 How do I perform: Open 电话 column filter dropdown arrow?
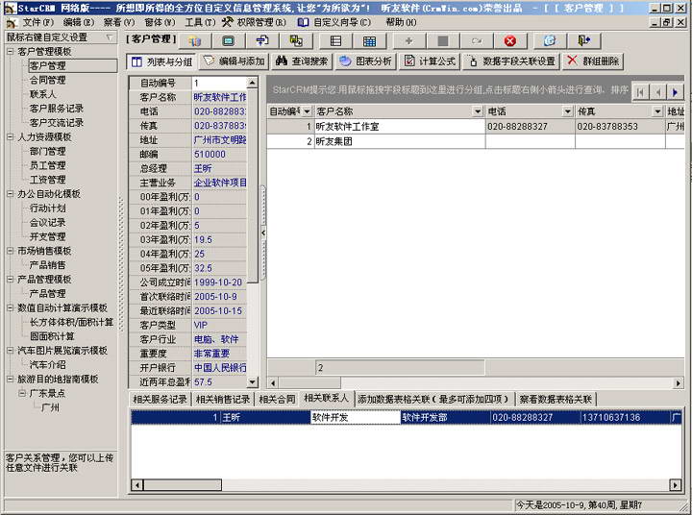568,111
